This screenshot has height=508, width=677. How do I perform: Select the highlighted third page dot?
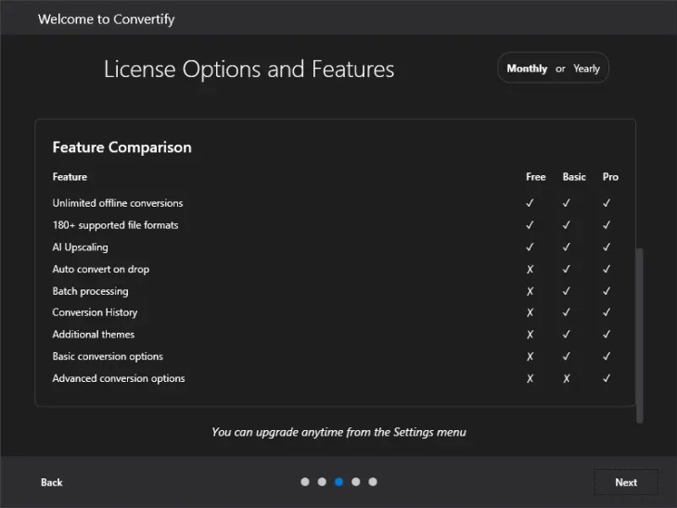click(338, 482)
